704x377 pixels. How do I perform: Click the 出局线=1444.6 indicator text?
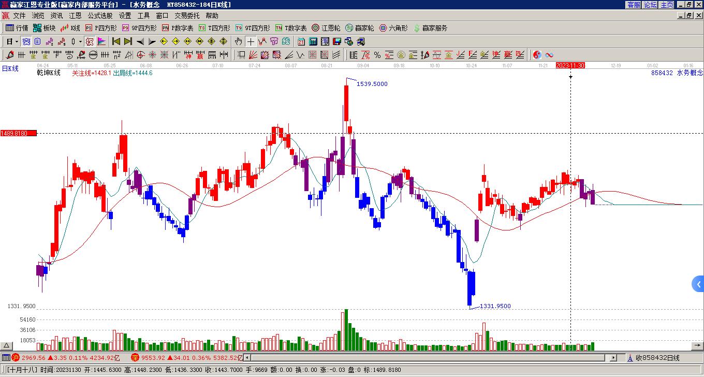[x=133, y=73]
